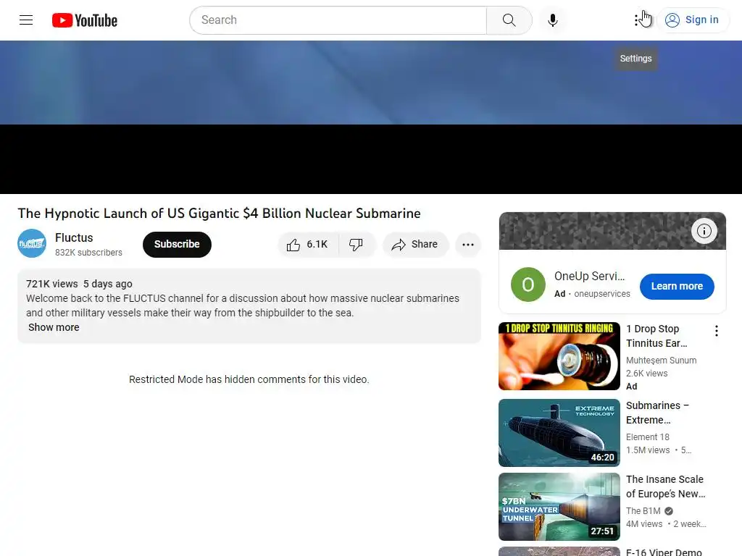This screenshot has height=556, width=742.
Task: Click the Muhteşem Sunum channel name
Action: click(x=661, y=361)
